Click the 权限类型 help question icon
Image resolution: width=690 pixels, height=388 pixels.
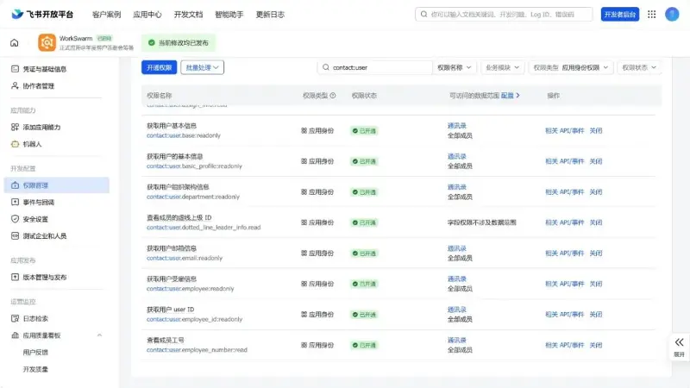tap(333, 96)
